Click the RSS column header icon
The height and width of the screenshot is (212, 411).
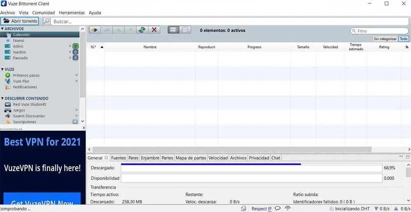point(407,47)
